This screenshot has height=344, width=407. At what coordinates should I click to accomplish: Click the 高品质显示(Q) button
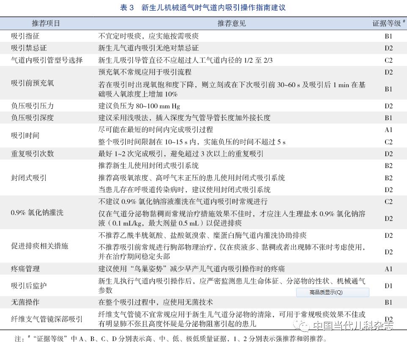click(x=333, y=292)
